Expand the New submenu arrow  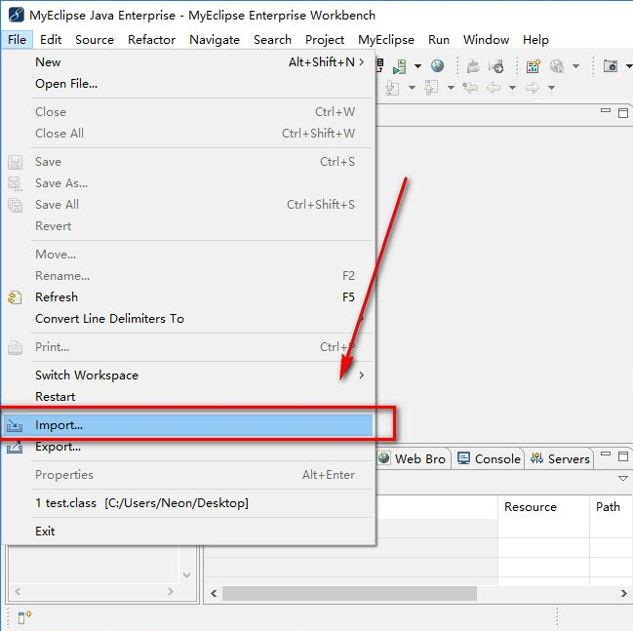coord(362,62)
